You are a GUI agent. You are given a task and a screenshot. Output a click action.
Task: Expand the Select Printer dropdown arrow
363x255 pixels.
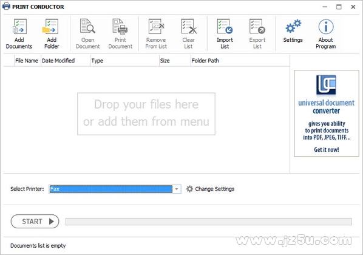tap(177, 189)
